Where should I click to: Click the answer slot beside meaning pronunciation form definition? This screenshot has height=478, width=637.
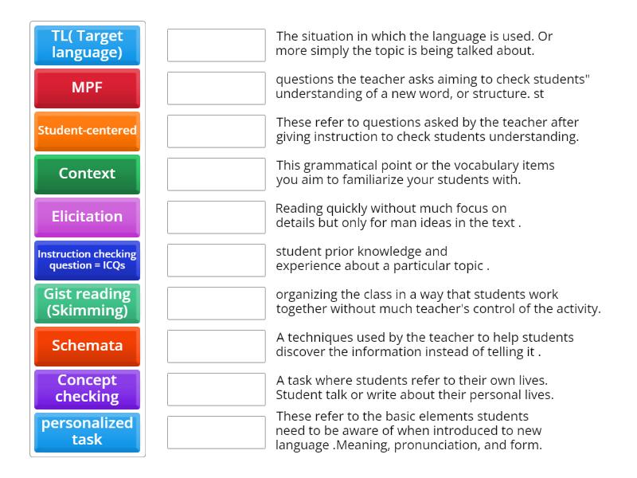point(215,432)
